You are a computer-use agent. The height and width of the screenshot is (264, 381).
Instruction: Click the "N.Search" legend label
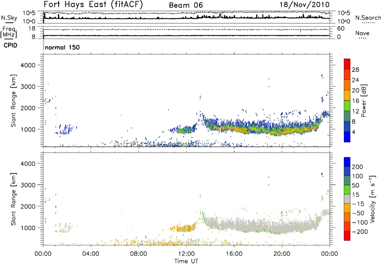[368, 18]
